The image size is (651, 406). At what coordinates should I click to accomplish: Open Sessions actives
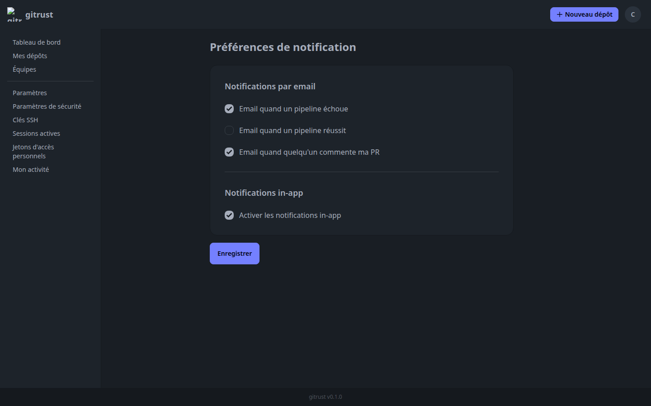pyautogui.click(x=36, y=133)
